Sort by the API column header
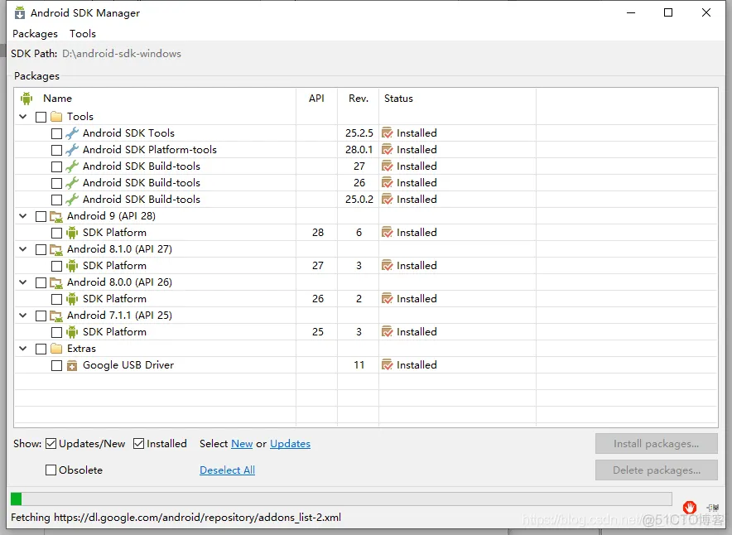The height and width of the screenshot is (535, 732). (x=316, y=99)
